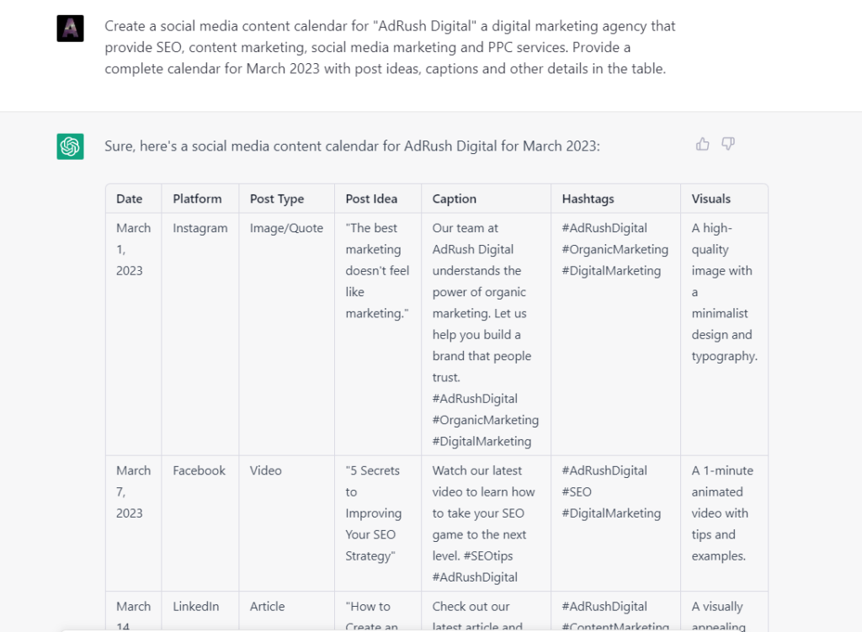Click the March 1 2023 date cell
The height and width of the screenshot is (632, 862).
(133, 249)
